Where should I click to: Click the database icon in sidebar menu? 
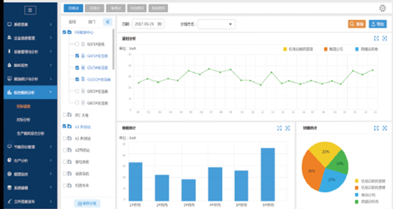click(x=9, y=188)
